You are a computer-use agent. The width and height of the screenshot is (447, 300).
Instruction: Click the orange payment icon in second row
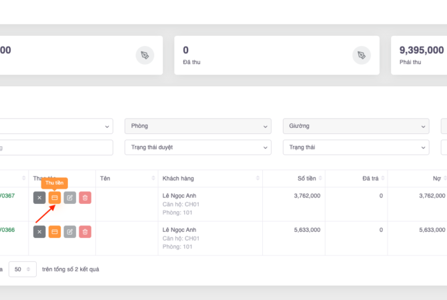55,231
